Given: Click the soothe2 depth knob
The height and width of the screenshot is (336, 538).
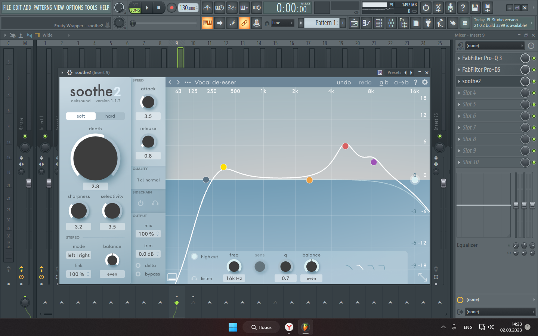Looking at the screenshot, I should point(95,158).
